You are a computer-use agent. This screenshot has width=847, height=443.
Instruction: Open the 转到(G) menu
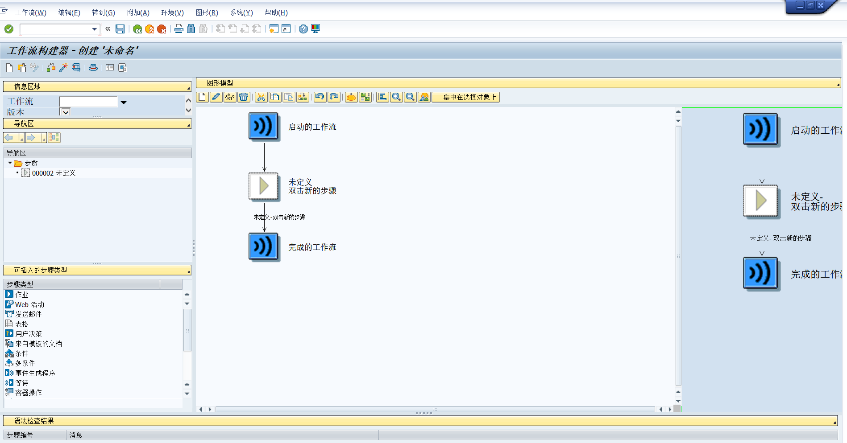pyautogui.click(x=104, y=13)
